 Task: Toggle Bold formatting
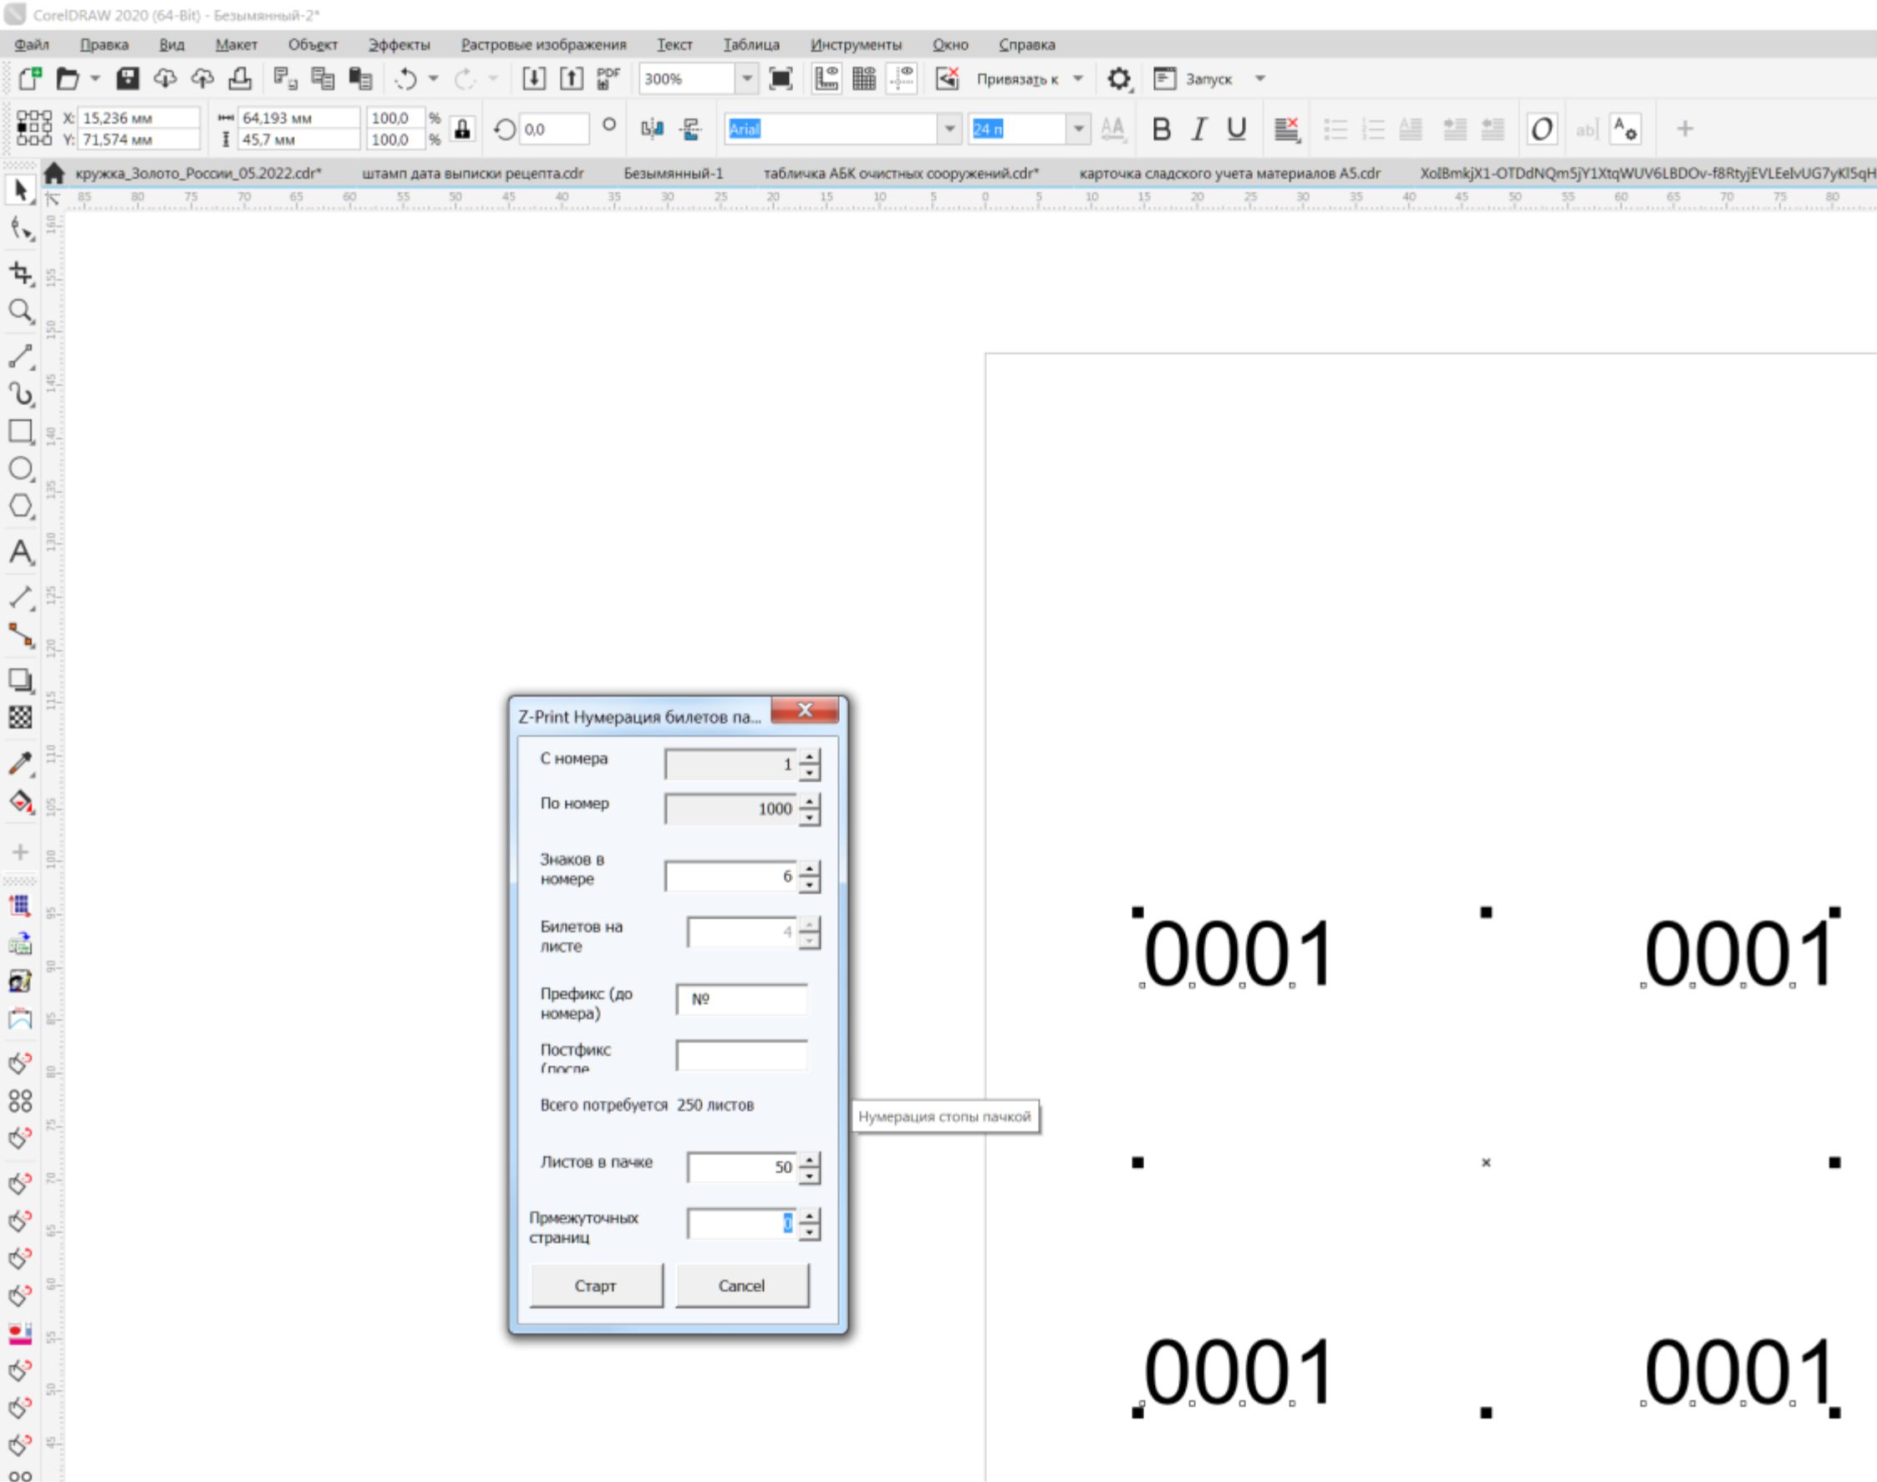tap(1161, 129)
